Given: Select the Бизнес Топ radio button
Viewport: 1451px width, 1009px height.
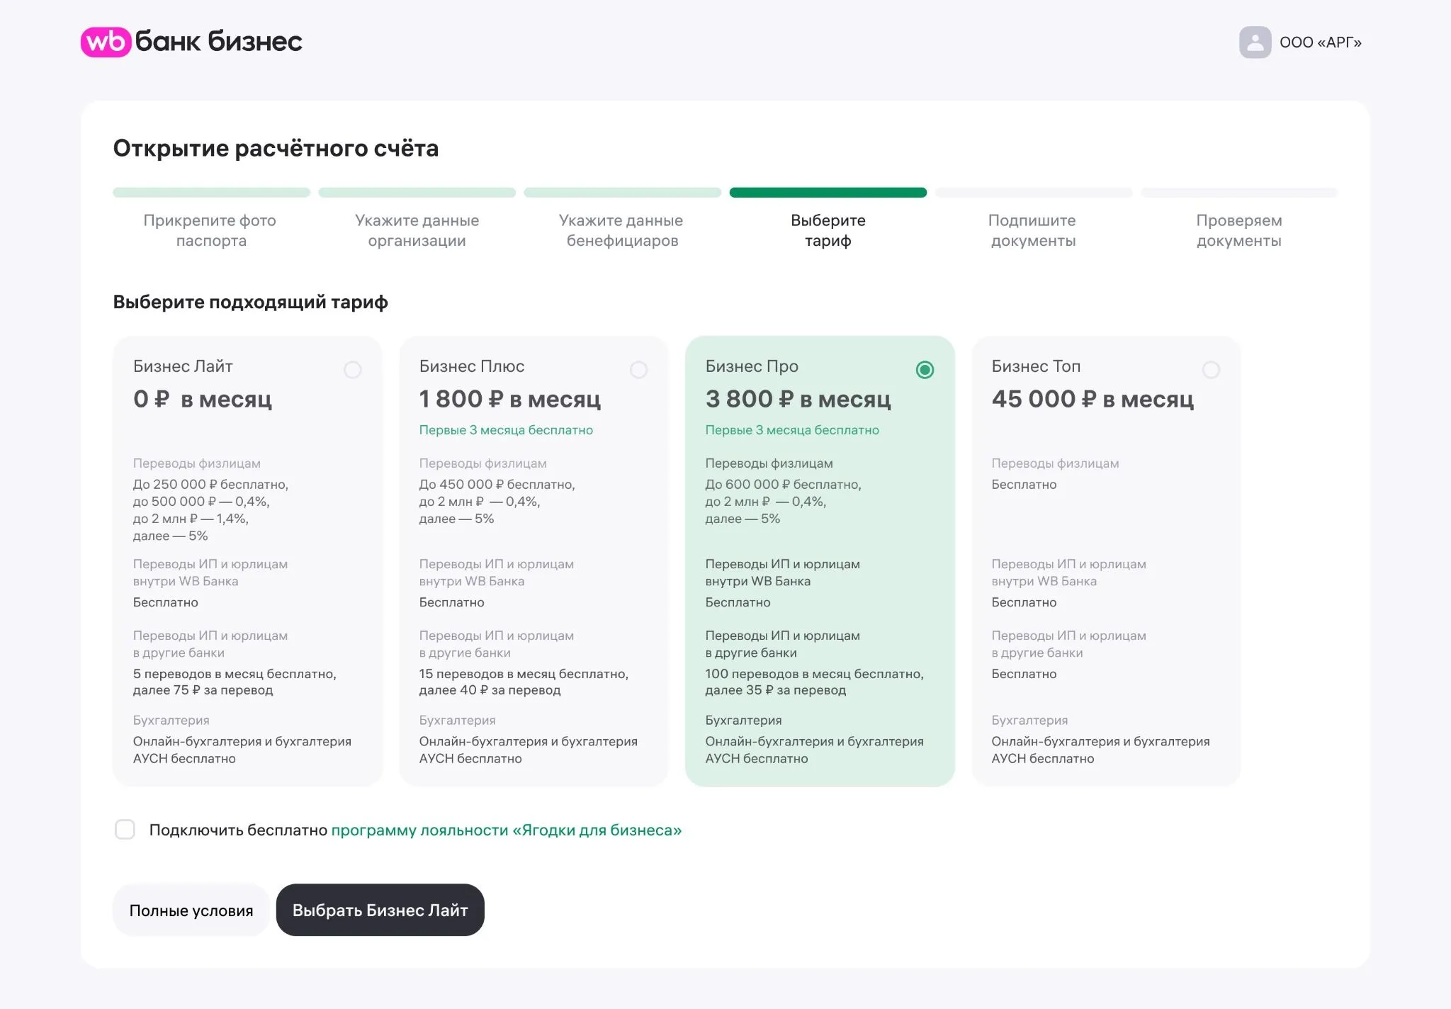Looking at the screenshot, I should (x=1211, y=370).
